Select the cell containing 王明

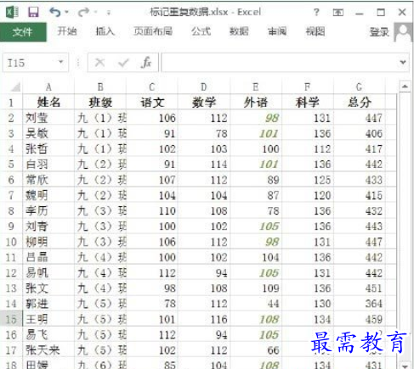pyautogui.click(x=48, y=319)
